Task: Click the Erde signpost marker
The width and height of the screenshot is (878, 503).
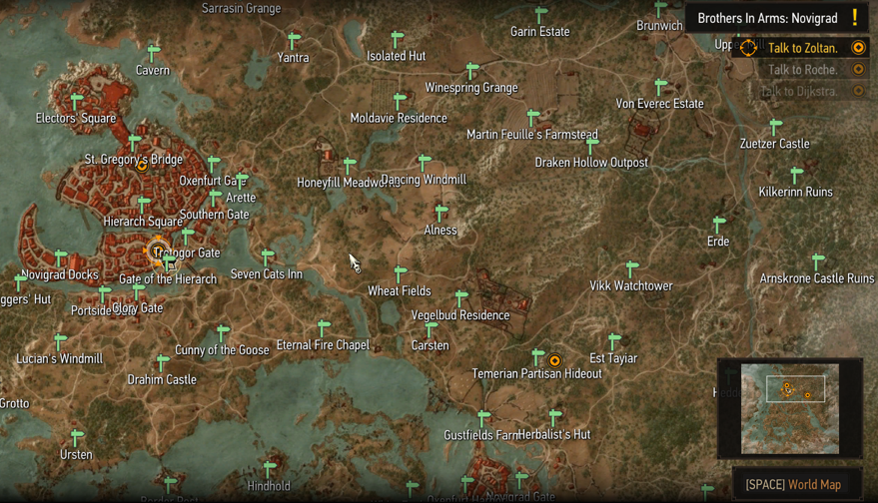Action: click(x=719, y=225)
